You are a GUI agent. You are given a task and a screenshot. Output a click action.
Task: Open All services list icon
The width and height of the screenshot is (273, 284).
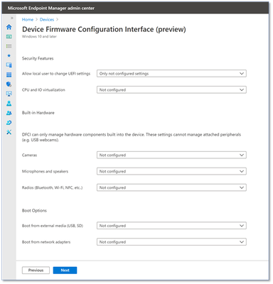(9, 46)
